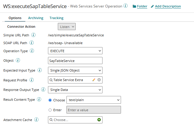The image size is (194, 127).
Task: Switch to the Tracking tab
Action: click(56, 18)
